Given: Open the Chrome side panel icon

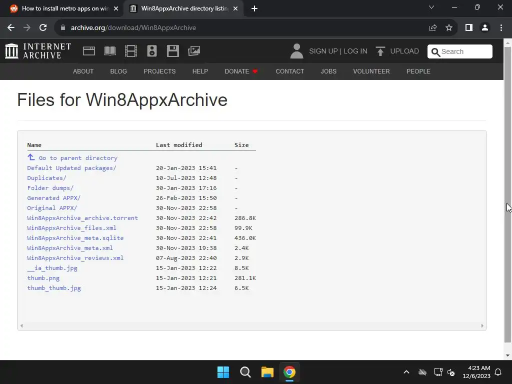Looking at the screenshot, I should tap(469, 28).
